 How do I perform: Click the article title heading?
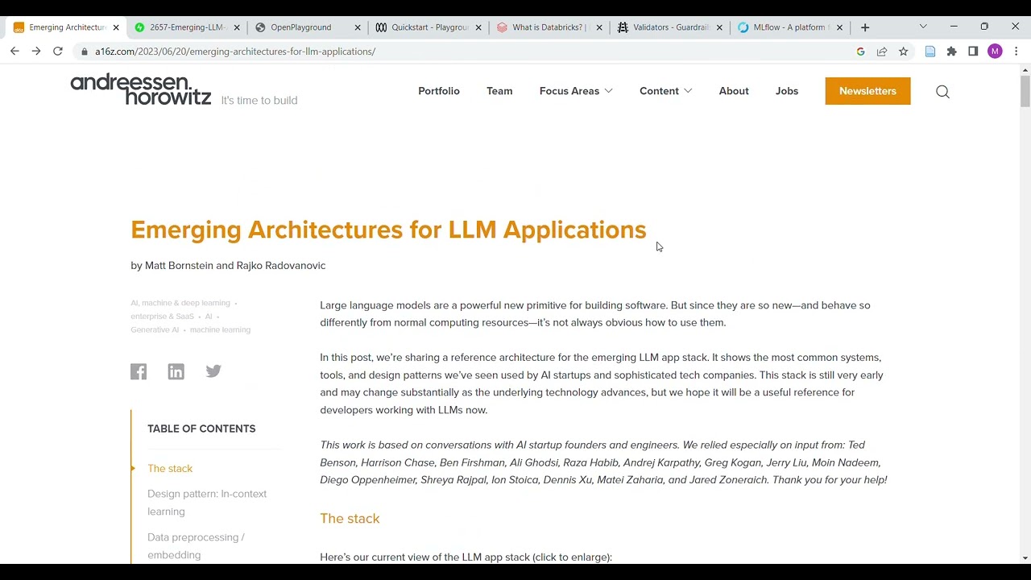[388, 230]
